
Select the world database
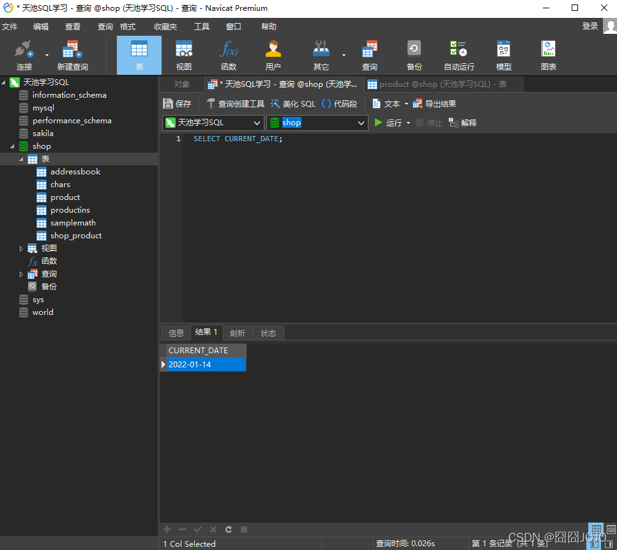tap(43, 312)
